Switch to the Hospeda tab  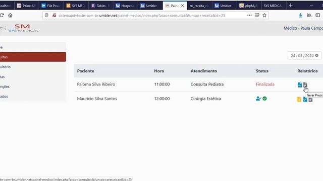126,6
